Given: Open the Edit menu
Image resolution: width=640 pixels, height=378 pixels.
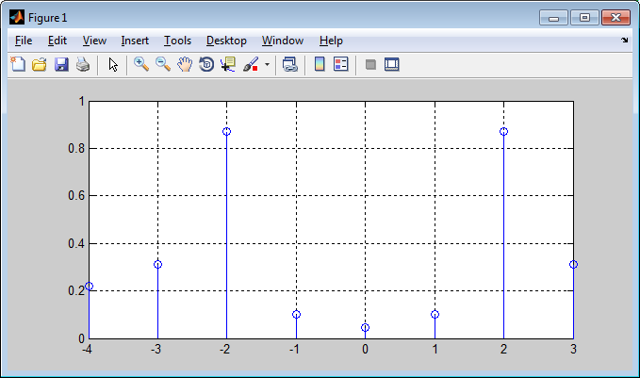Looking at the screenshot, I should coord(57,41).
